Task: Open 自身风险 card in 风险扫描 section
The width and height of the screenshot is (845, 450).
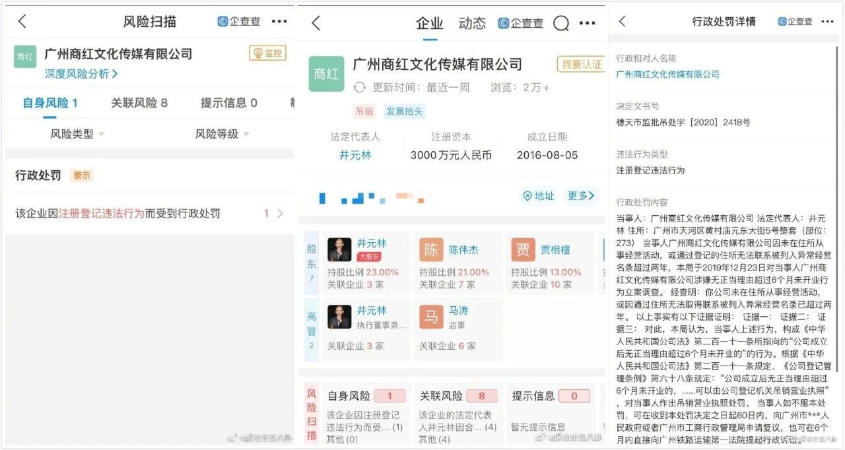Action: [366, 414]
